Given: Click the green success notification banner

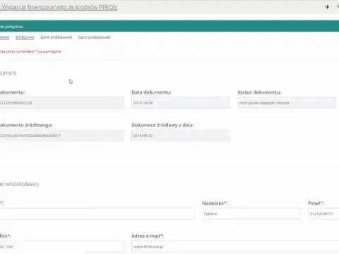Looking at the screenshot, I should [x=169, y=26].
